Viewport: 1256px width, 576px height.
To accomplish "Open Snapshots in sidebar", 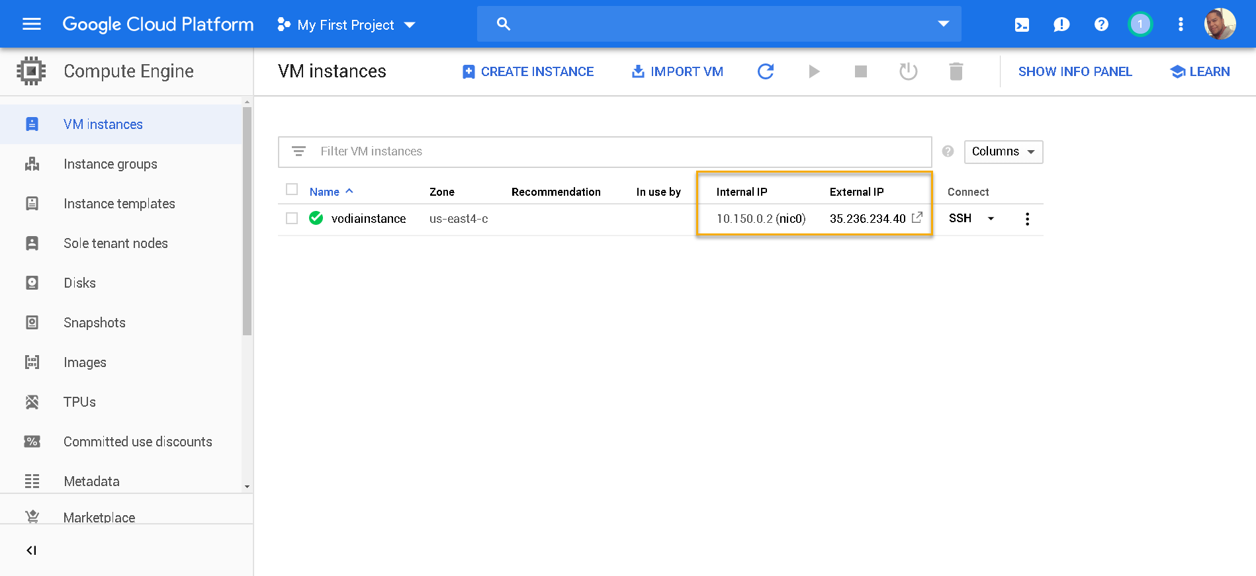I will coord(121,323).
